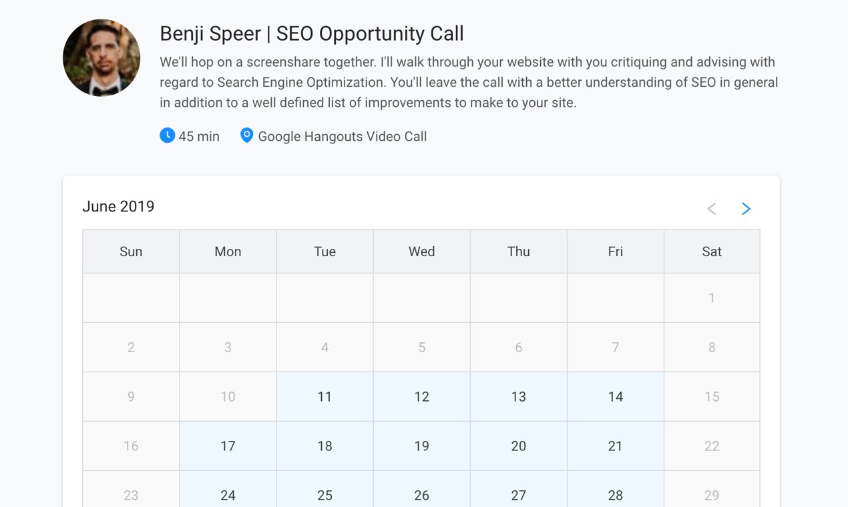
Task: Select June 12 on the calendar
Action: coord(421,397)
